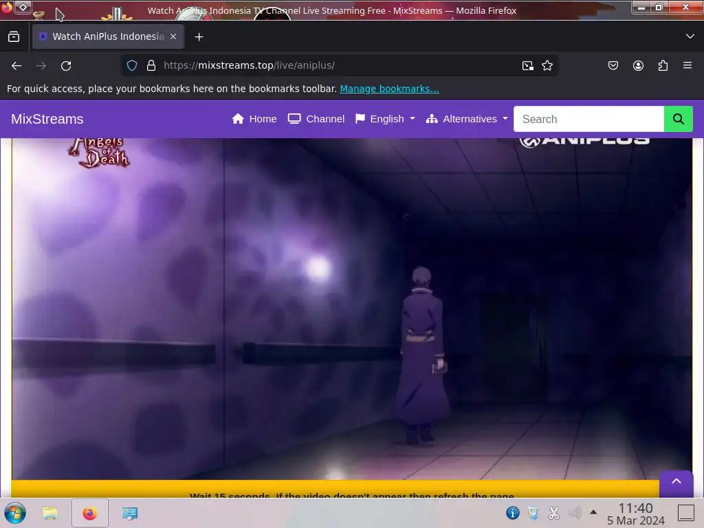
Task: Open the Pocket save icon
Action: [x=613, y=65]
